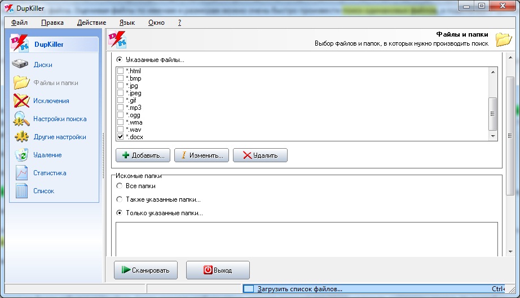
Task: Open the Список list icon
Action: click(x=21, y=191)
